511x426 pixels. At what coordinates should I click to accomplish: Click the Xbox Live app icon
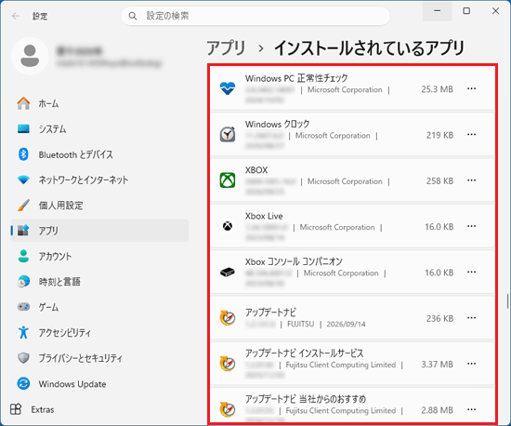click(228, 226)
